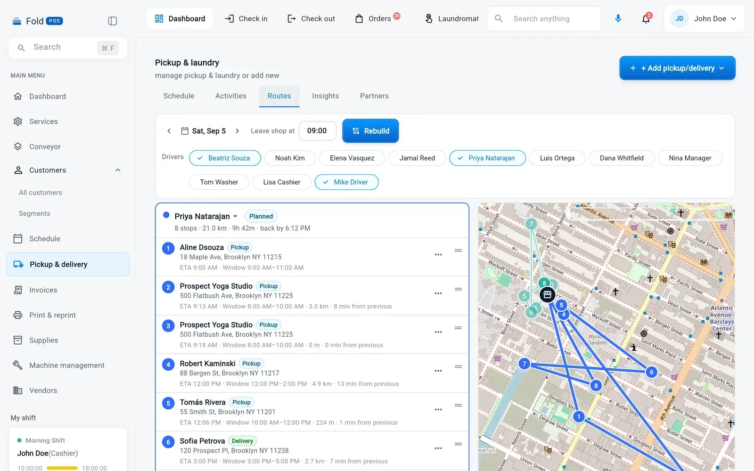Open the Sat, Sep 5 date picker
Image resolution: width=754 pixels, height=471 pixels.
pos(204,131)
